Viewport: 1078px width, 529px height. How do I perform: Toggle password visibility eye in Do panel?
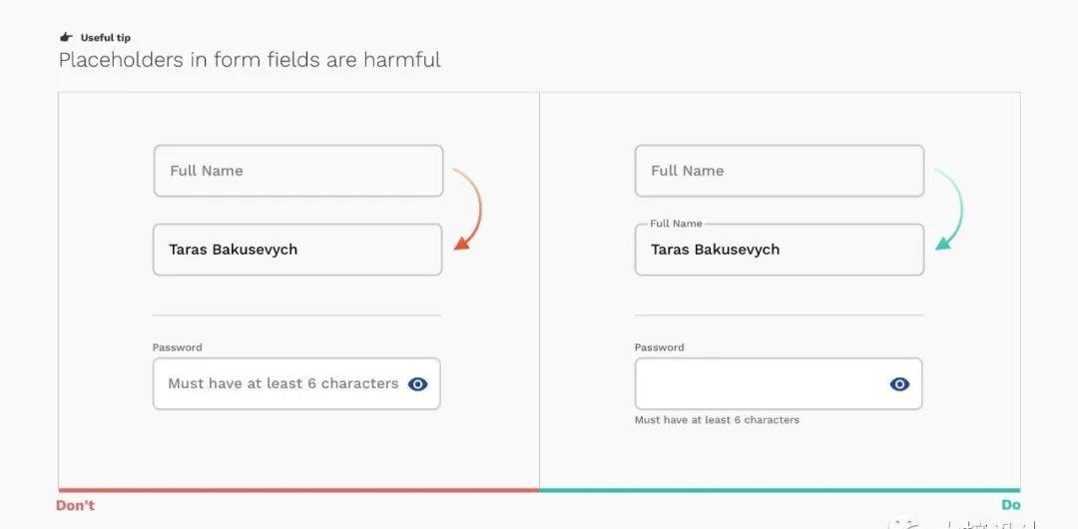[x=899, y=384]
